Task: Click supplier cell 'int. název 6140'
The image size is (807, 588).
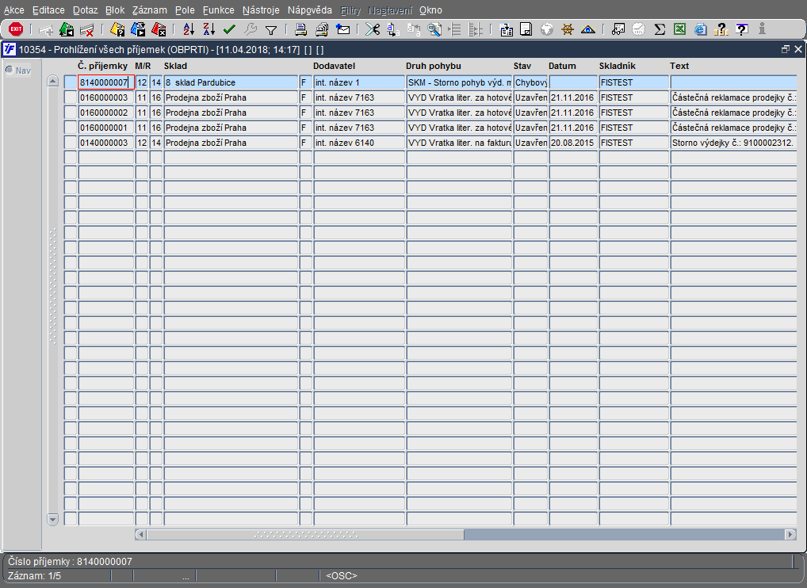Action: pos(359,143)
